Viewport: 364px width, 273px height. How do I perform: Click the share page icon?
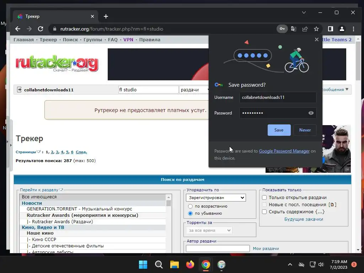(305, 29)
